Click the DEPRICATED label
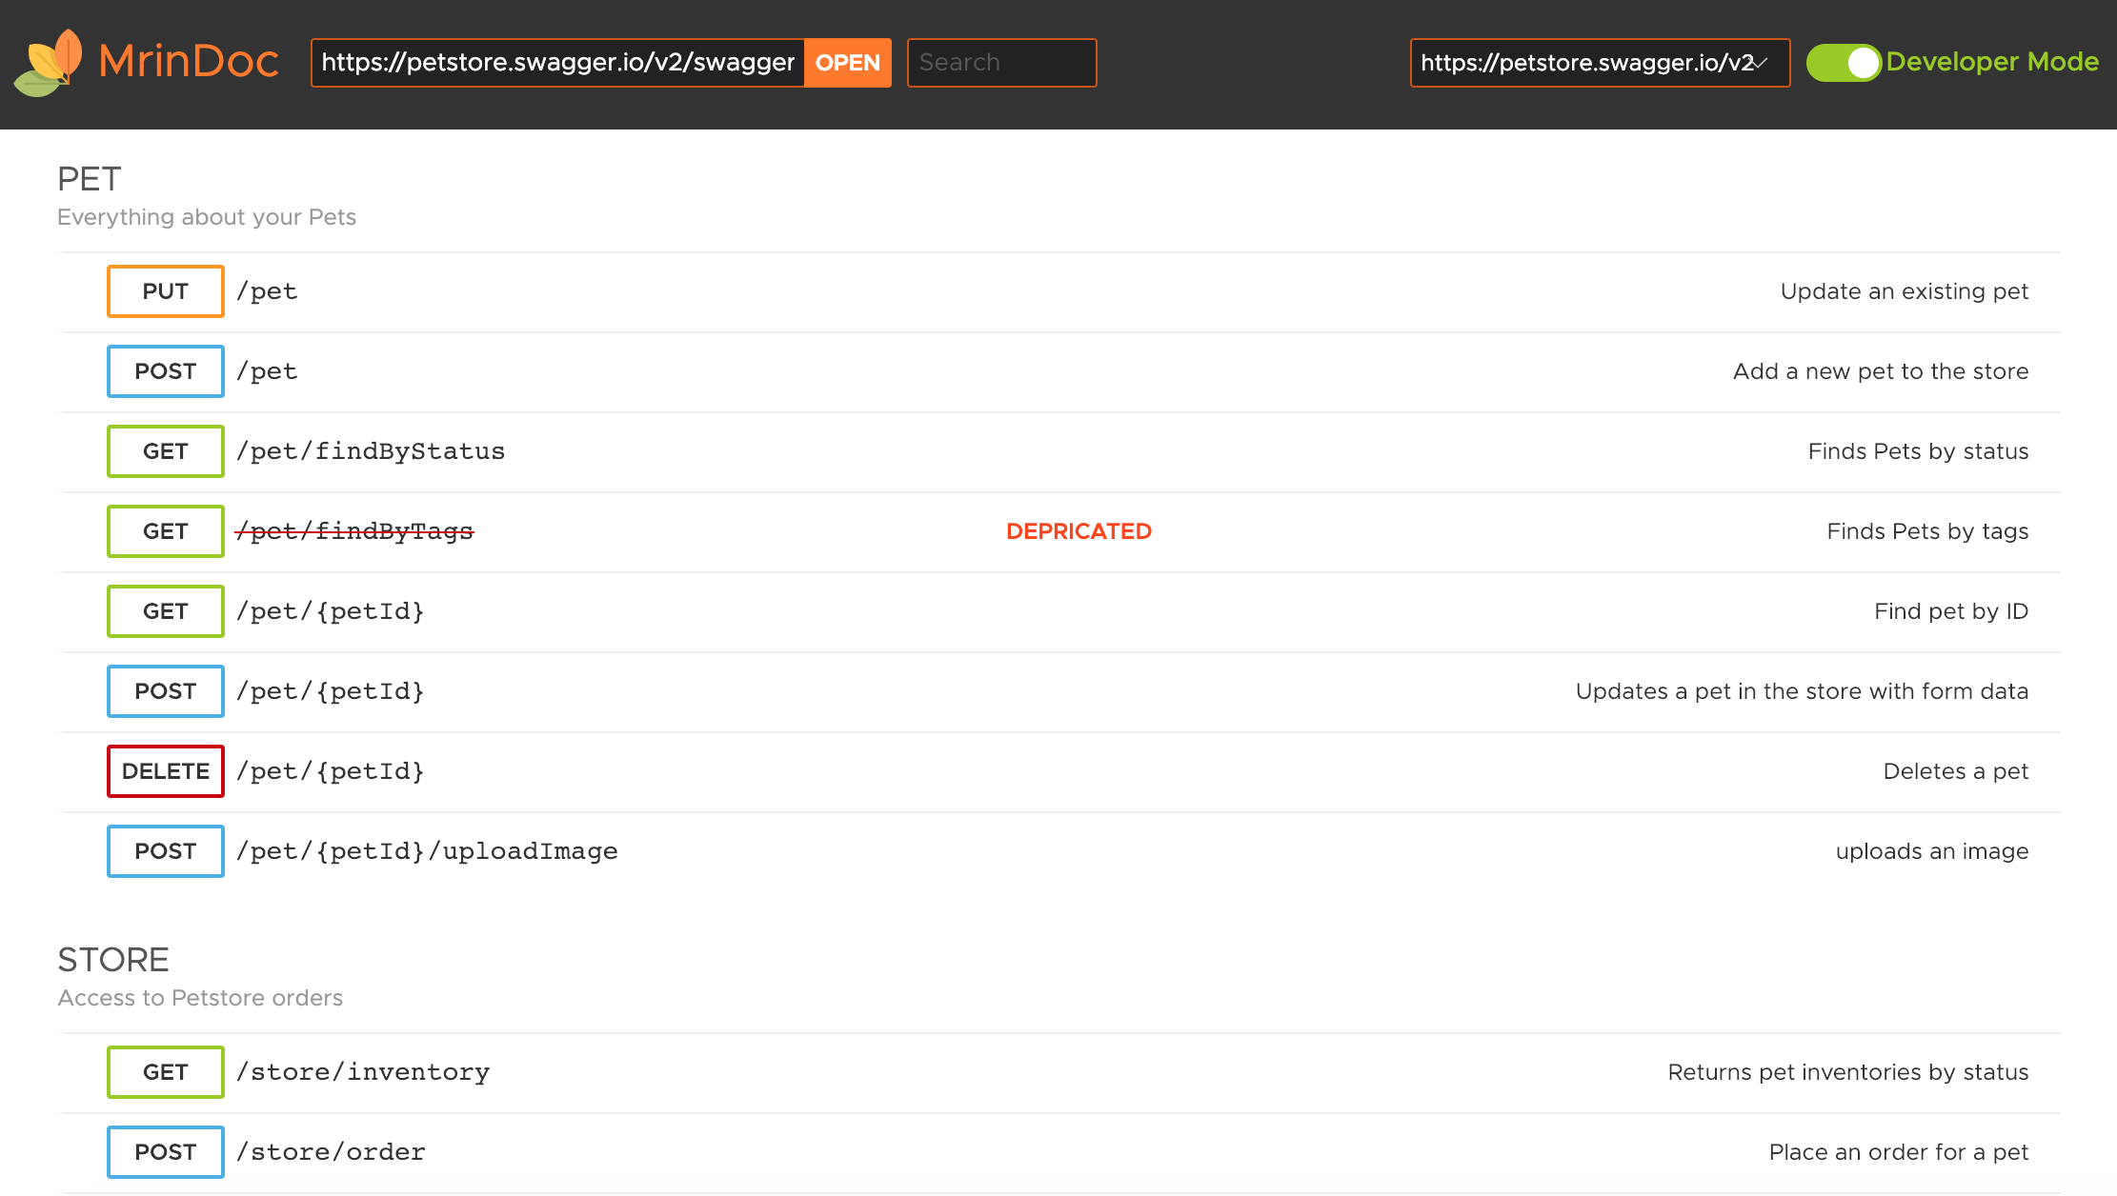Image resolution: width=2117 pixels, height=1196 pixels. tap(1079, 531)
